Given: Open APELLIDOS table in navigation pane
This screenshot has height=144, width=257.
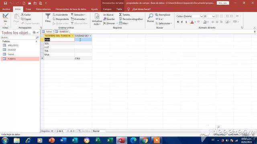Looking at the screenshot, I should point(13,45).
